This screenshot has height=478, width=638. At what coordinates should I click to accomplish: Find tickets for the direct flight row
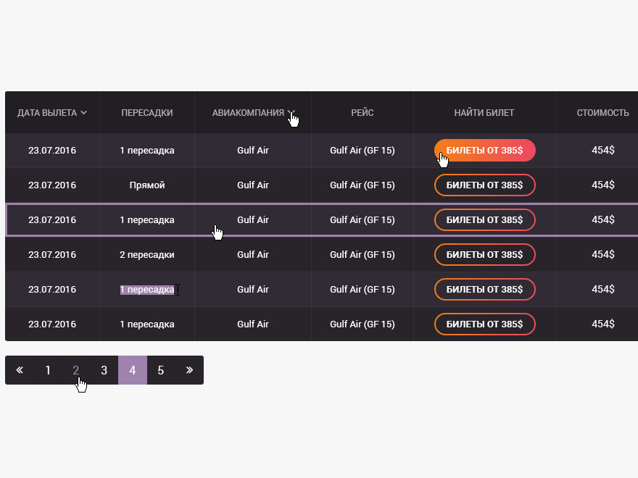(484, 185)
